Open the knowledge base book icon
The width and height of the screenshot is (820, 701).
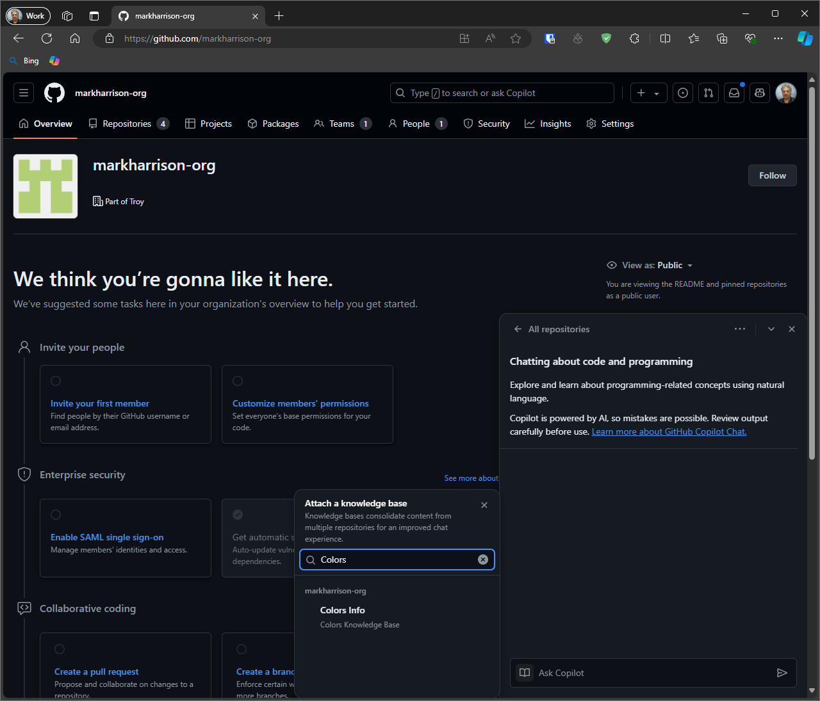point(525,673)
